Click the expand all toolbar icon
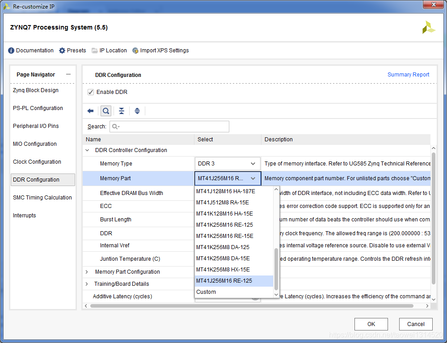This screenshot has height=343, width=447. point(137,111)
